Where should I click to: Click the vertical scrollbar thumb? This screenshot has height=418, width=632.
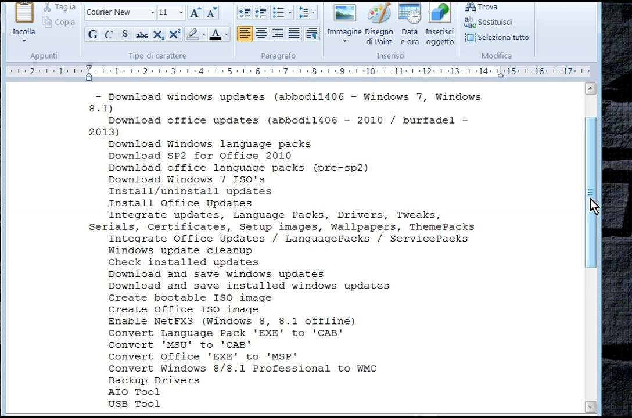(x=591, y=193)
